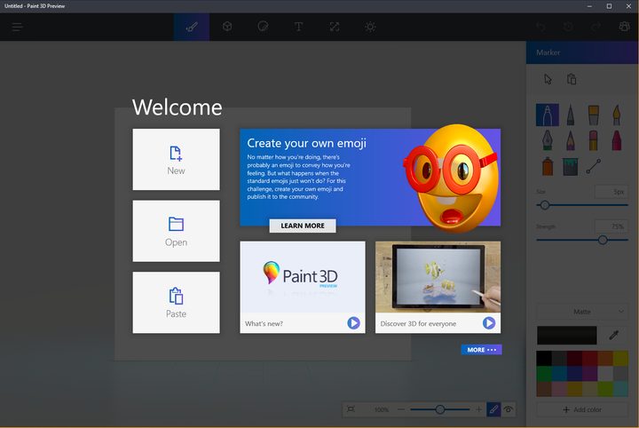Viewport: 639px width, 428px height.
Task: Click the zoom slider handle
Action: pyautogui.click(x=439, y=409)
